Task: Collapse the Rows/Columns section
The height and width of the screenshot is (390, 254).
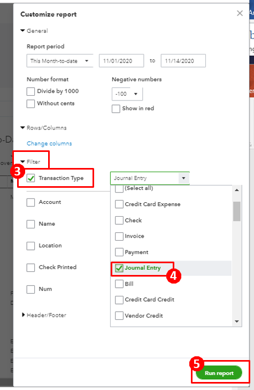Action: [x=22, y=128]
